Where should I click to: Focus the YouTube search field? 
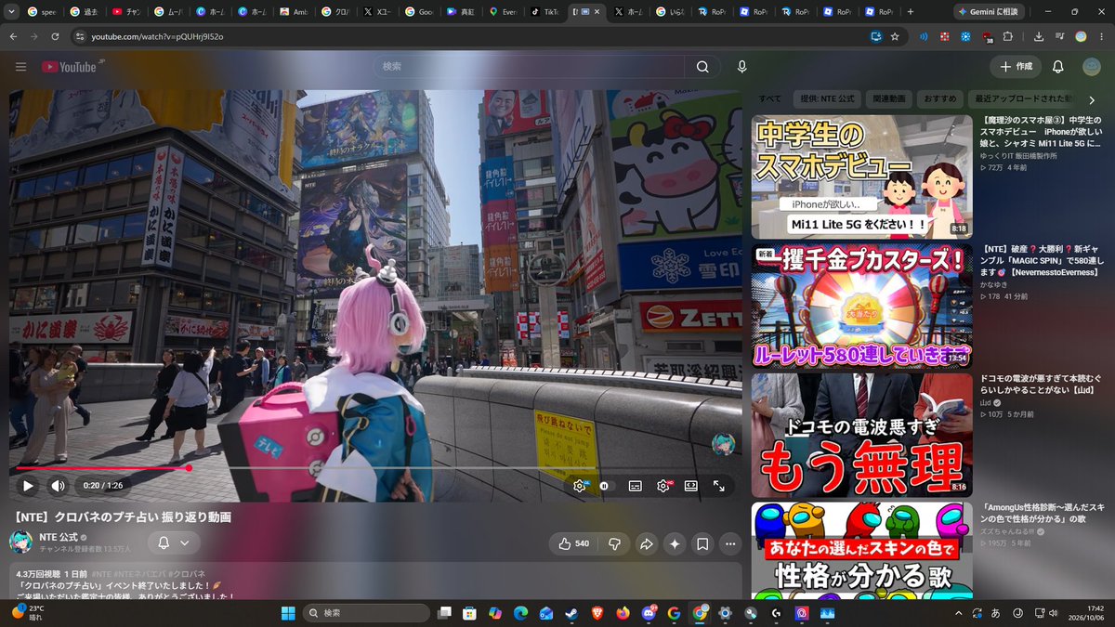(530, 67)
